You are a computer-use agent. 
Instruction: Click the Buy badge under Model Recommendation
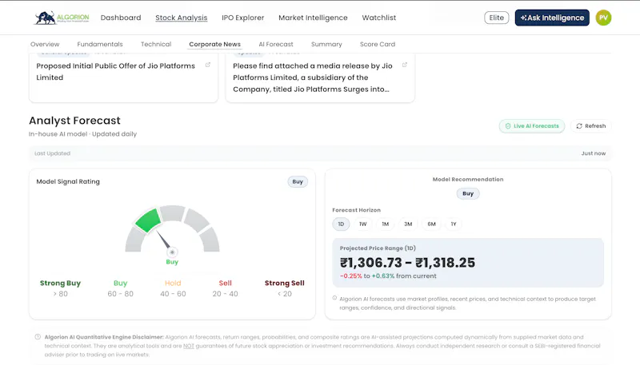pos(468,193)
